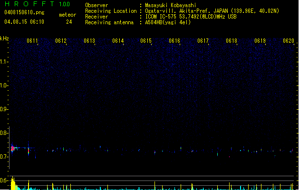Select the file name 0408150610.png

24,12
